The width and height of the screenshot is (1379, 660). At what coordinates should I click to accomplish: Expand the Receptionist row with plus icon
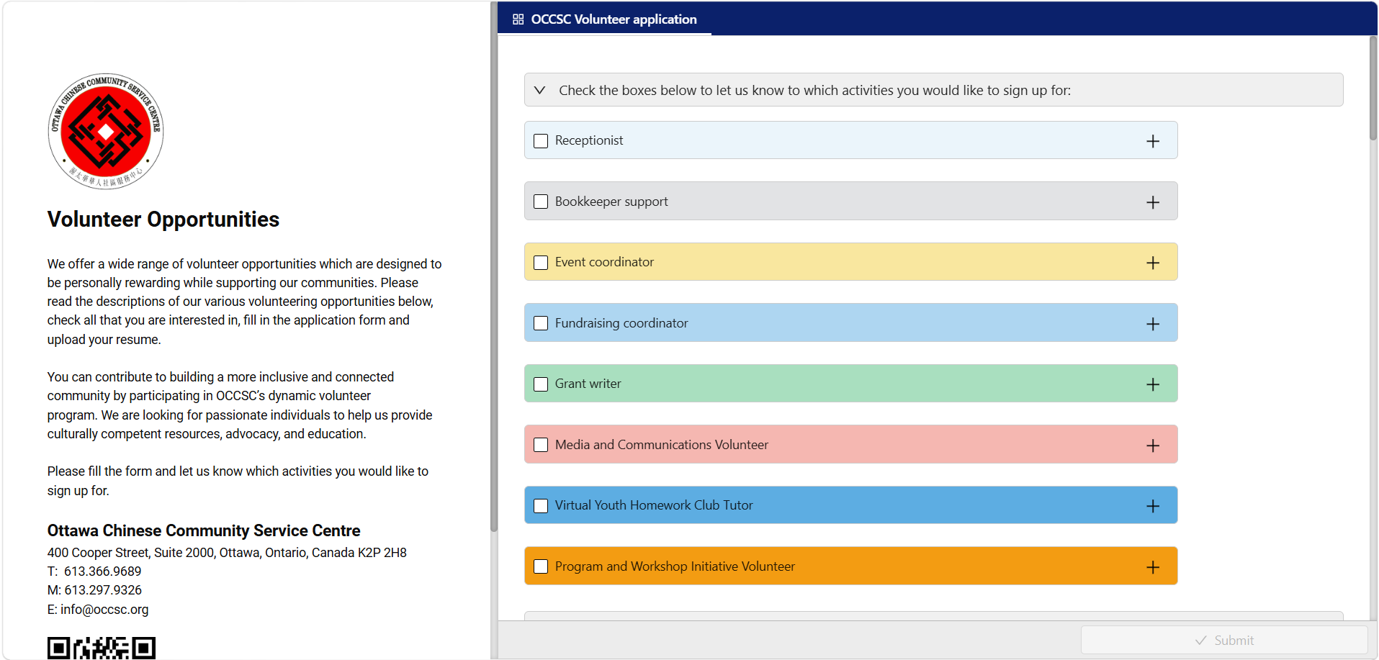(1153, 141)
